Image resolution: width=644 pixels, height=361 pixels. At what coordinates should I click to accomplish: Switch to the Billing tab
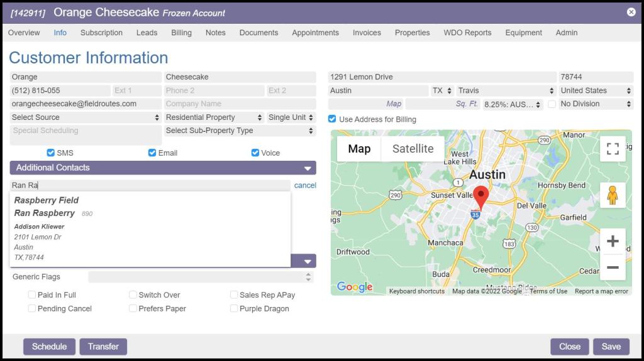click(x=181, y=33)
